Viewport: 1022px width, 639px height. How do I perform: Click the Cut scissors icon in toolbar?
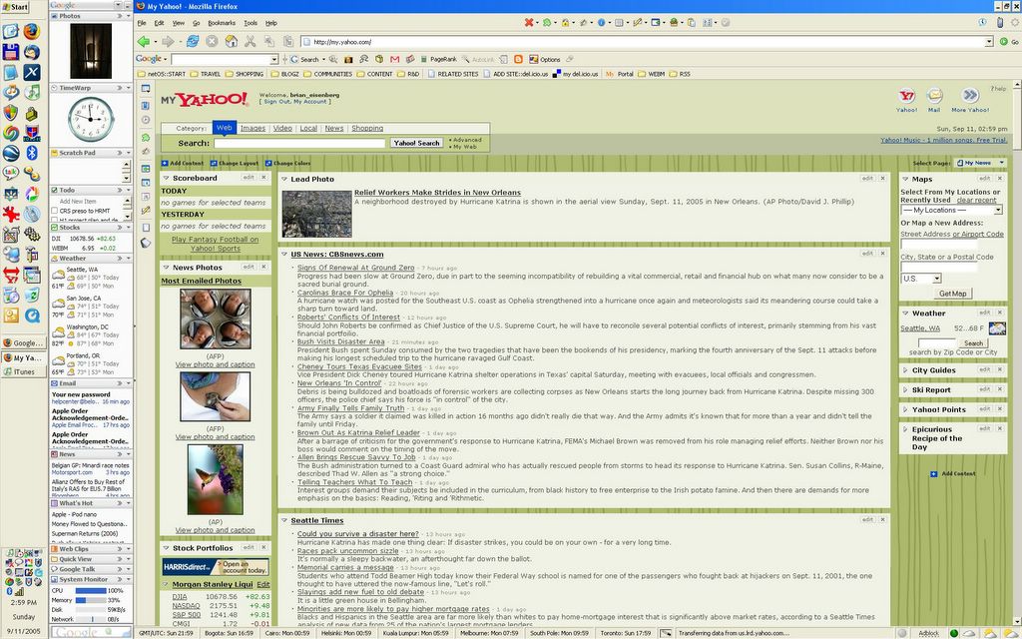250,42
